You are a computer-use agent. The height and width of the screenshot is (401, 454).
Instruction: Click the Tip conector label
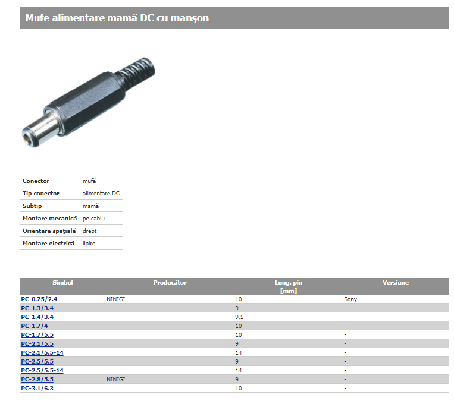(41, 194)
